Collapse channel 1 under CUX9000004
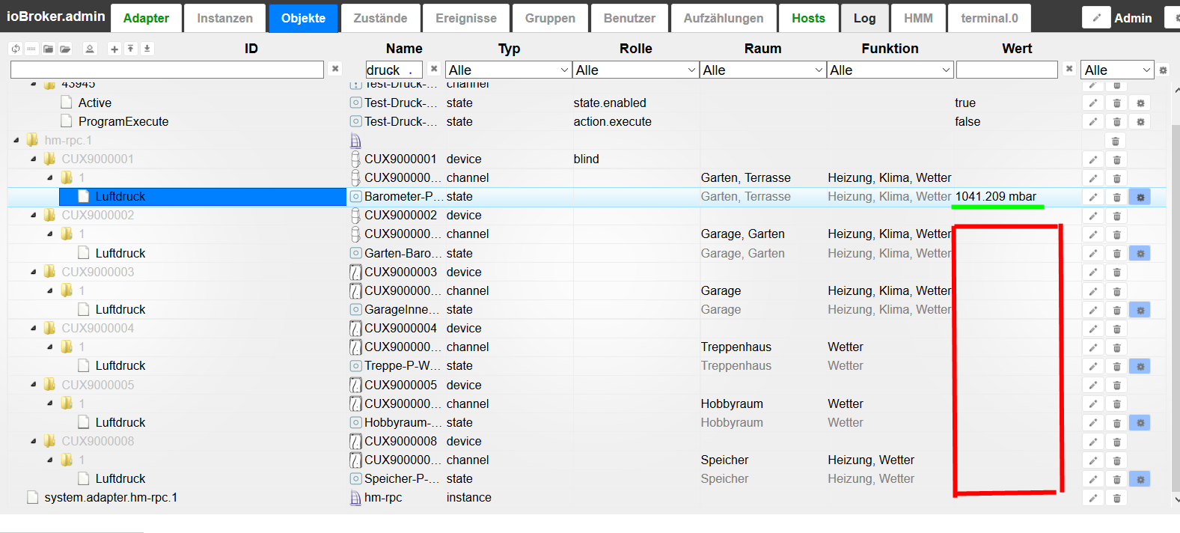1180x533 pixels. [50, 347]
